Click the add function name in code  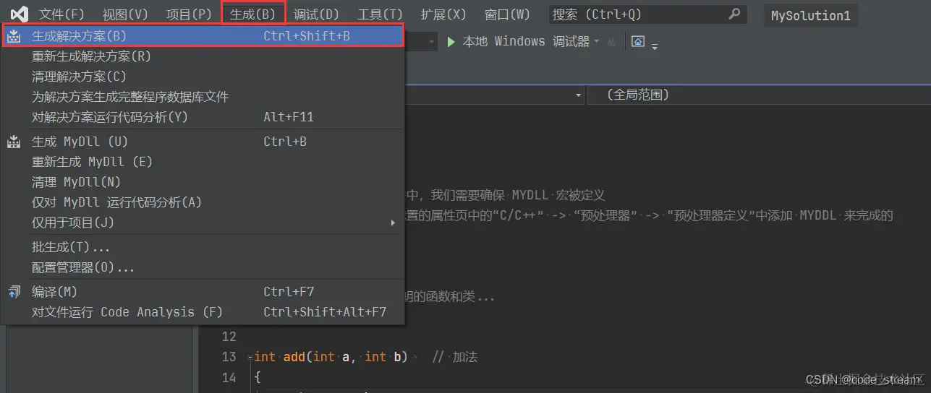(x=294, y=357)
